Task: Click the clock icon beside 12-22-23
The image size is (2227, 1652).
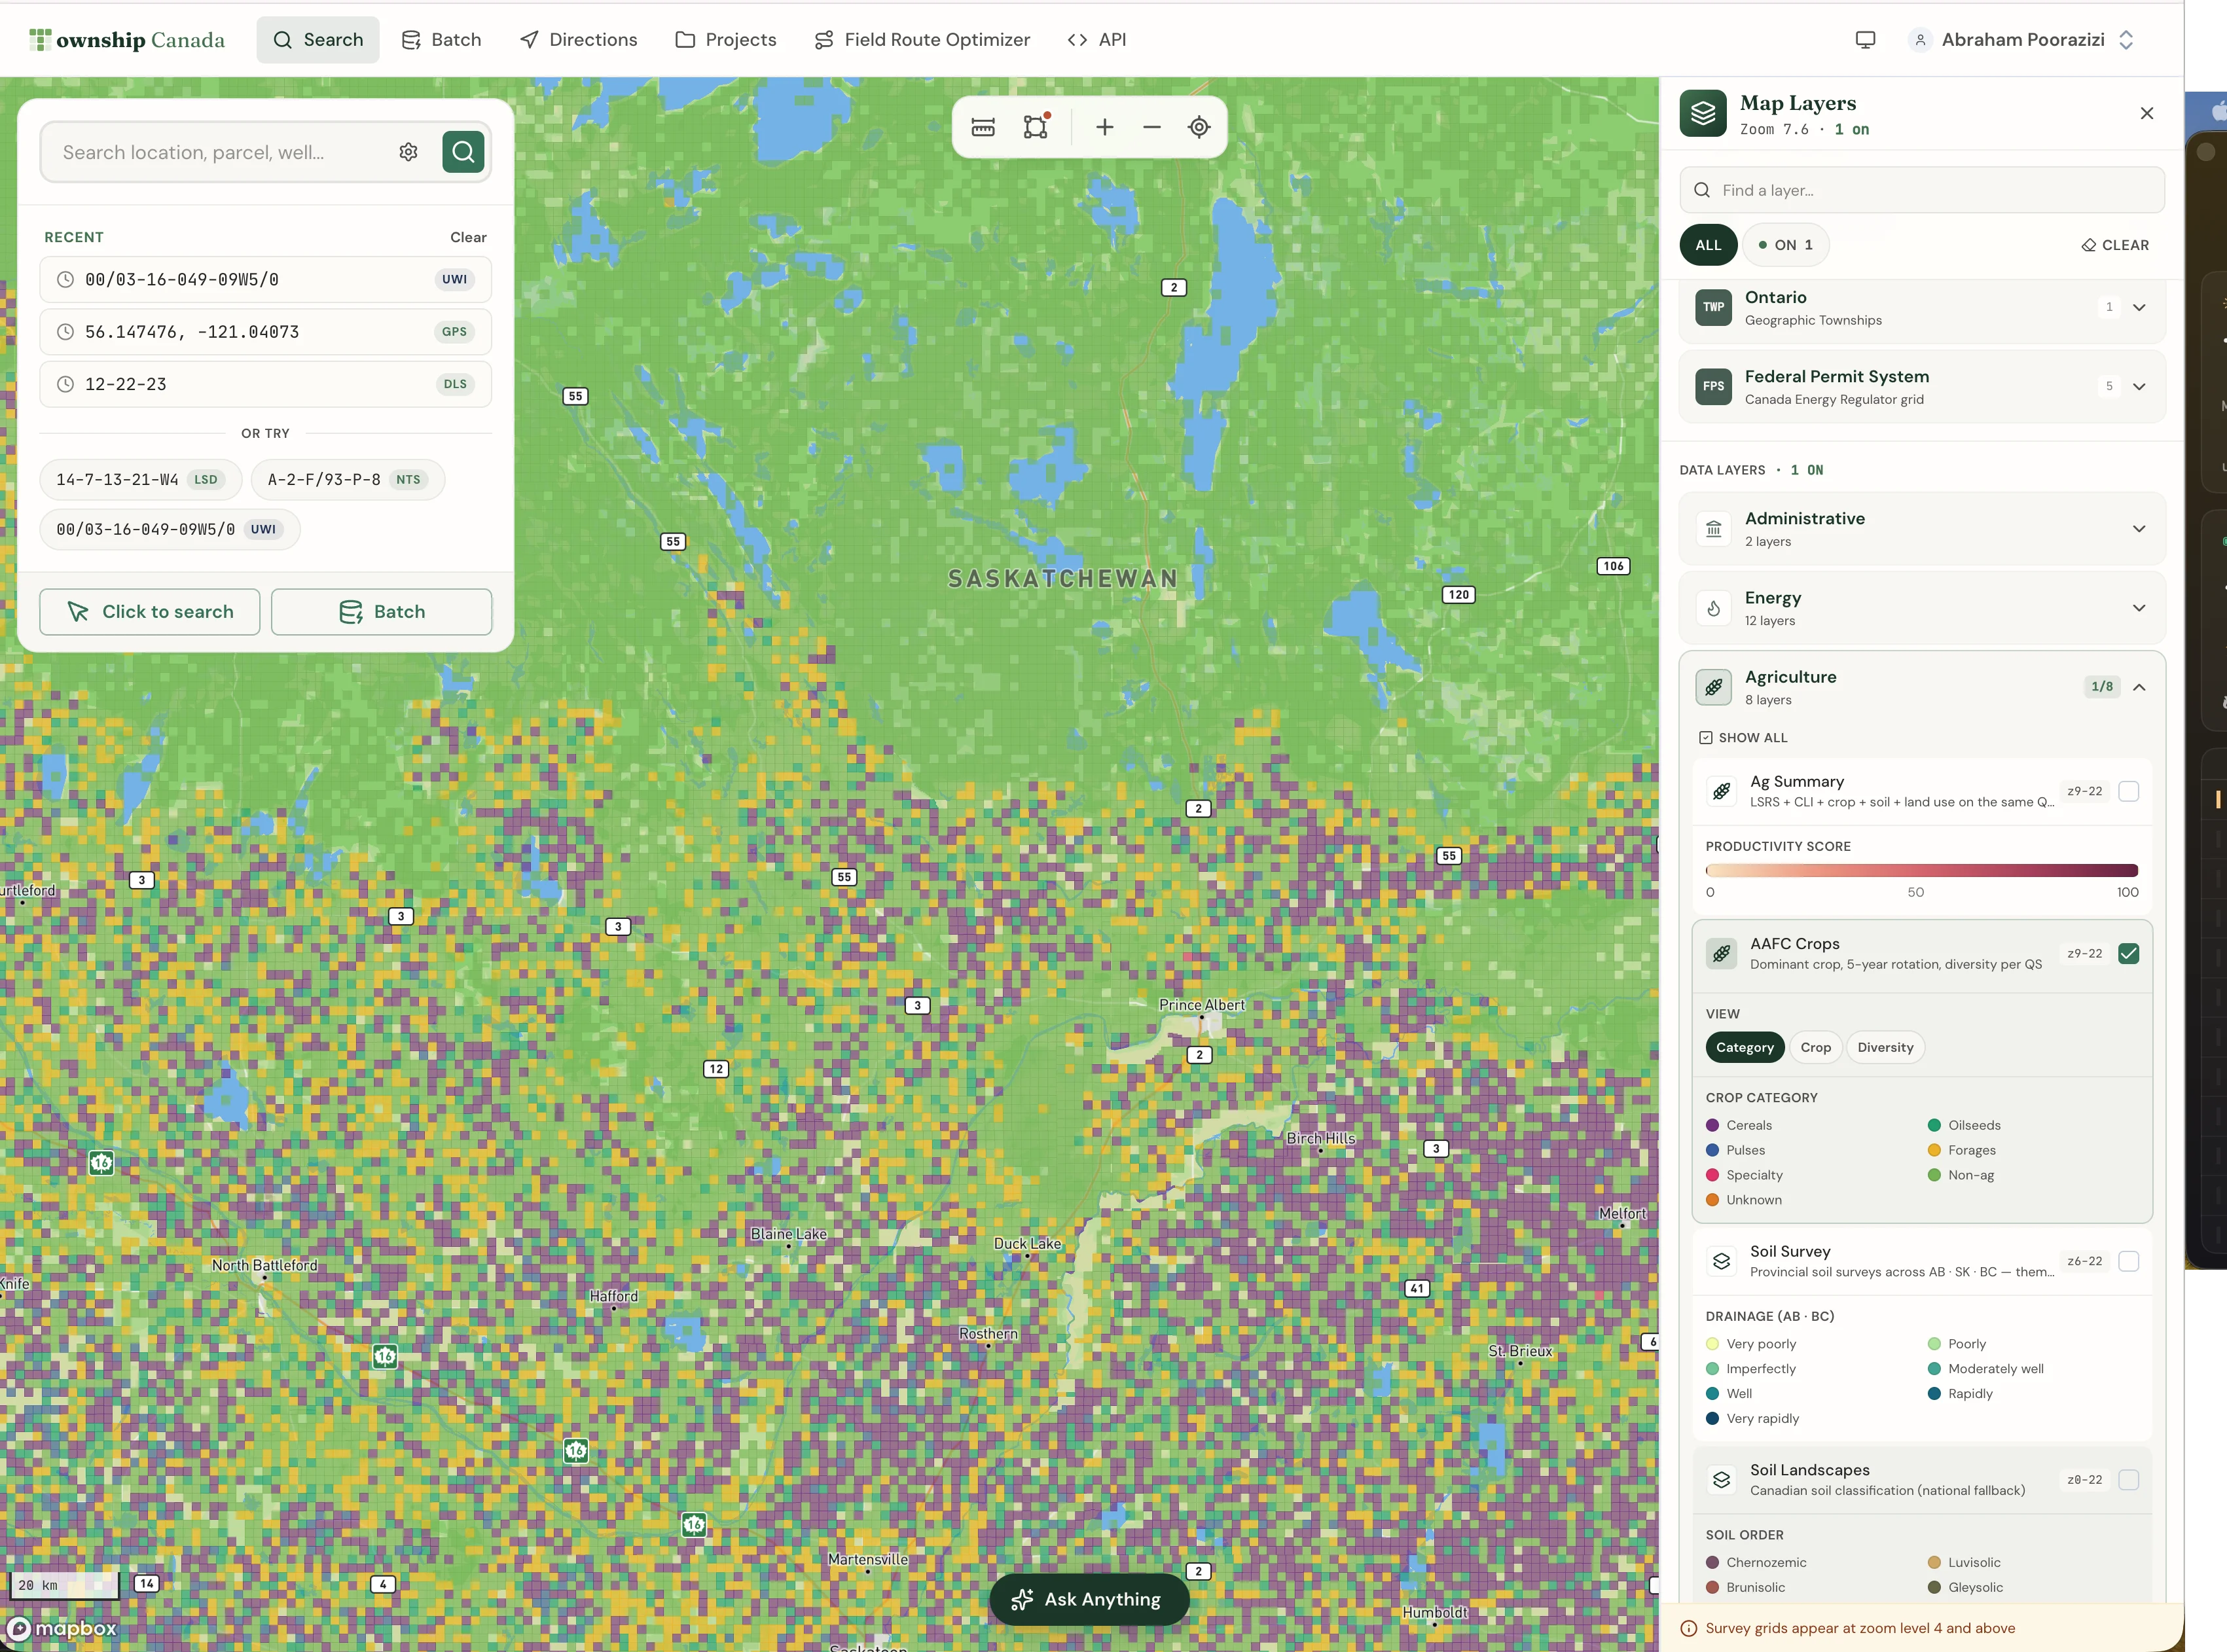Action: pos(65,384)
